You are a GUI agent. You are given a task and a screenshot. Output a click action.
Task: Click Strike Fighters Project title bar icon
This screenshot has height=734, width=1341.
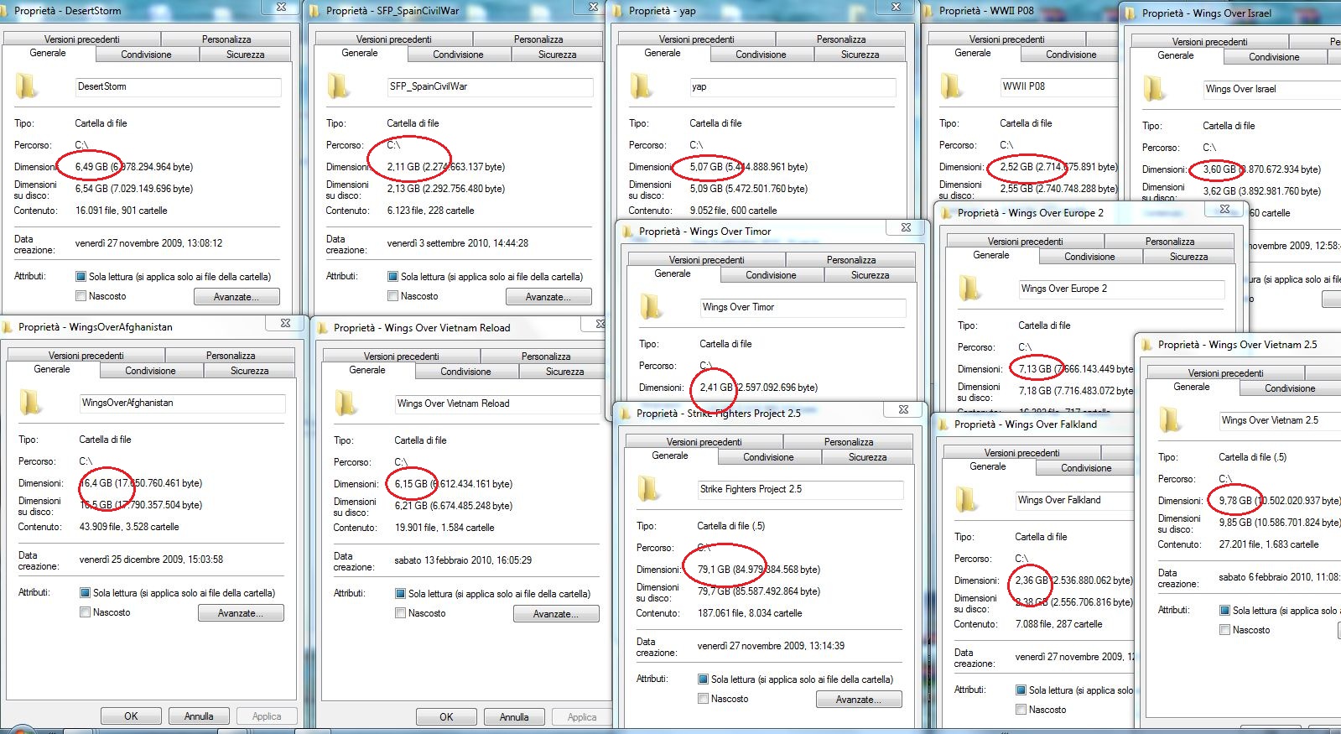[x=626, y=414]
